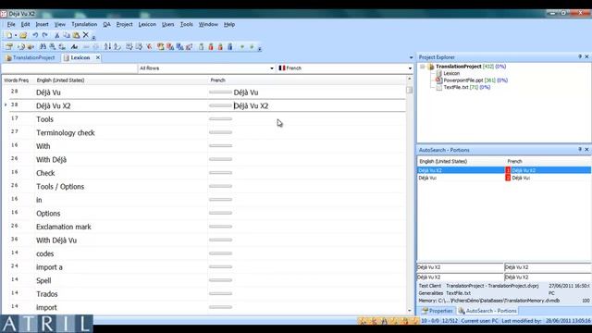Image resolution: width=592 pixels, height=333 pixels.
Task: Click the status bar for Terminology check row
Action: tap(220, 132)
